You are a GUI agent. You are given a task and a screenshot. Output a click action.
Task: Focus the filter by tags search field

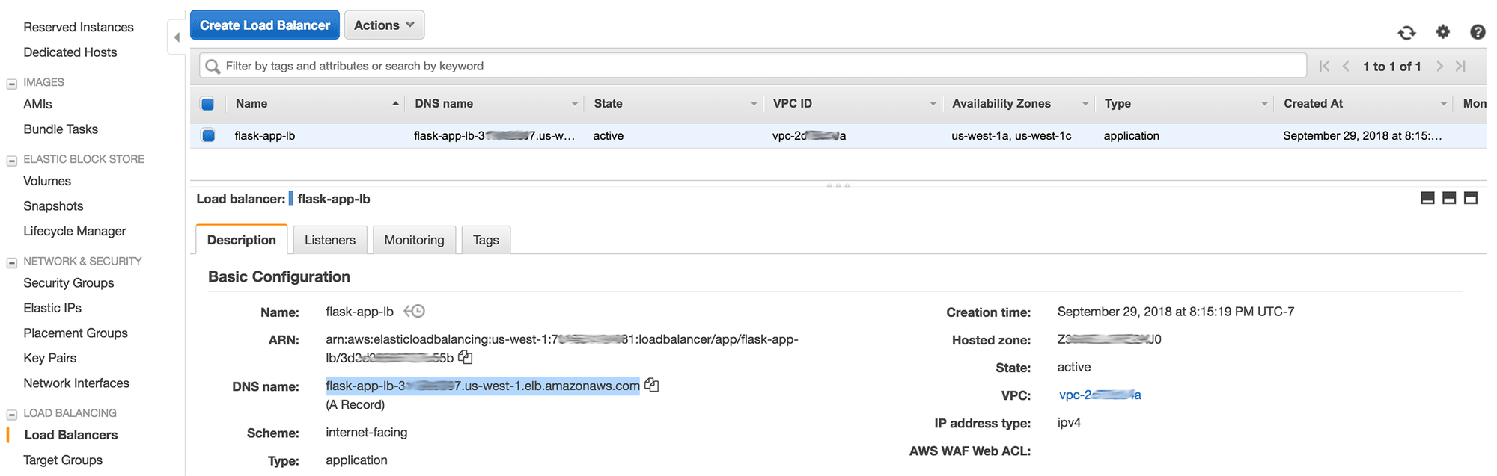click(753, 66)
